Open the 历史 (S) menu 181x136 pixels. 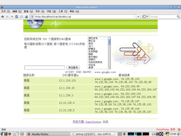coord(40,11)
